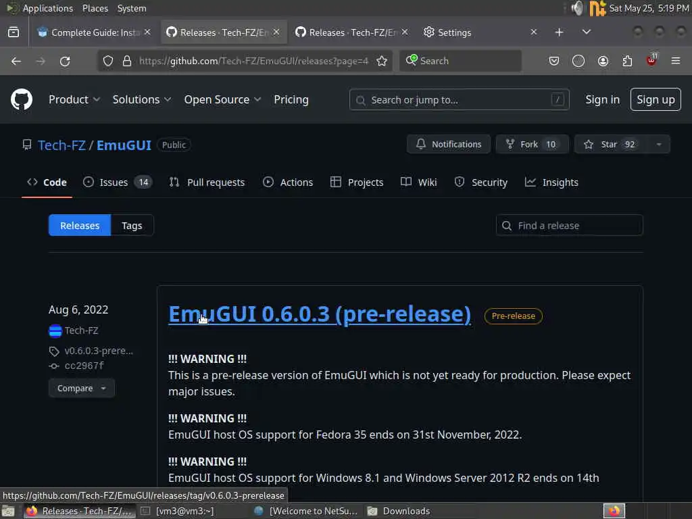
Task: Star the EmuGUI repository
Action: (611, 145)
